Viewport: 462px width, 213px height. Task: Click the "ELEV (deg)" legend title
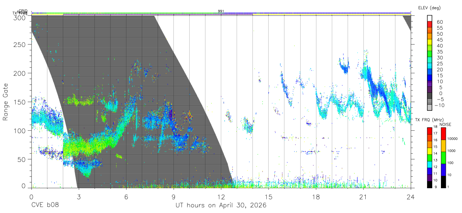429,8
